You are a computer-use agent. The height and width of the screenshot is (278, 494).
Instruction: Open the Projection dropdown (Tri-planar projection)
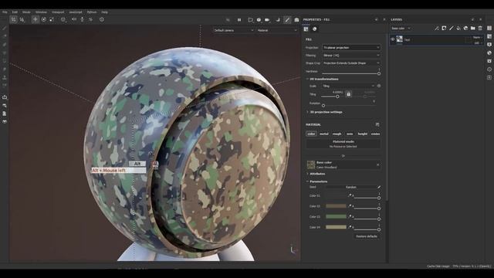click(351, 48)
